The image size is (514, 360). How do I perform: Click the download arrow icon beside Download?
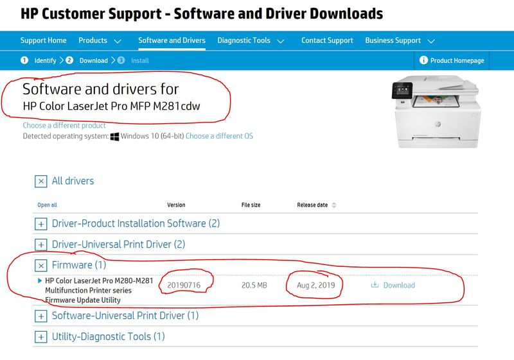(375, 285)
